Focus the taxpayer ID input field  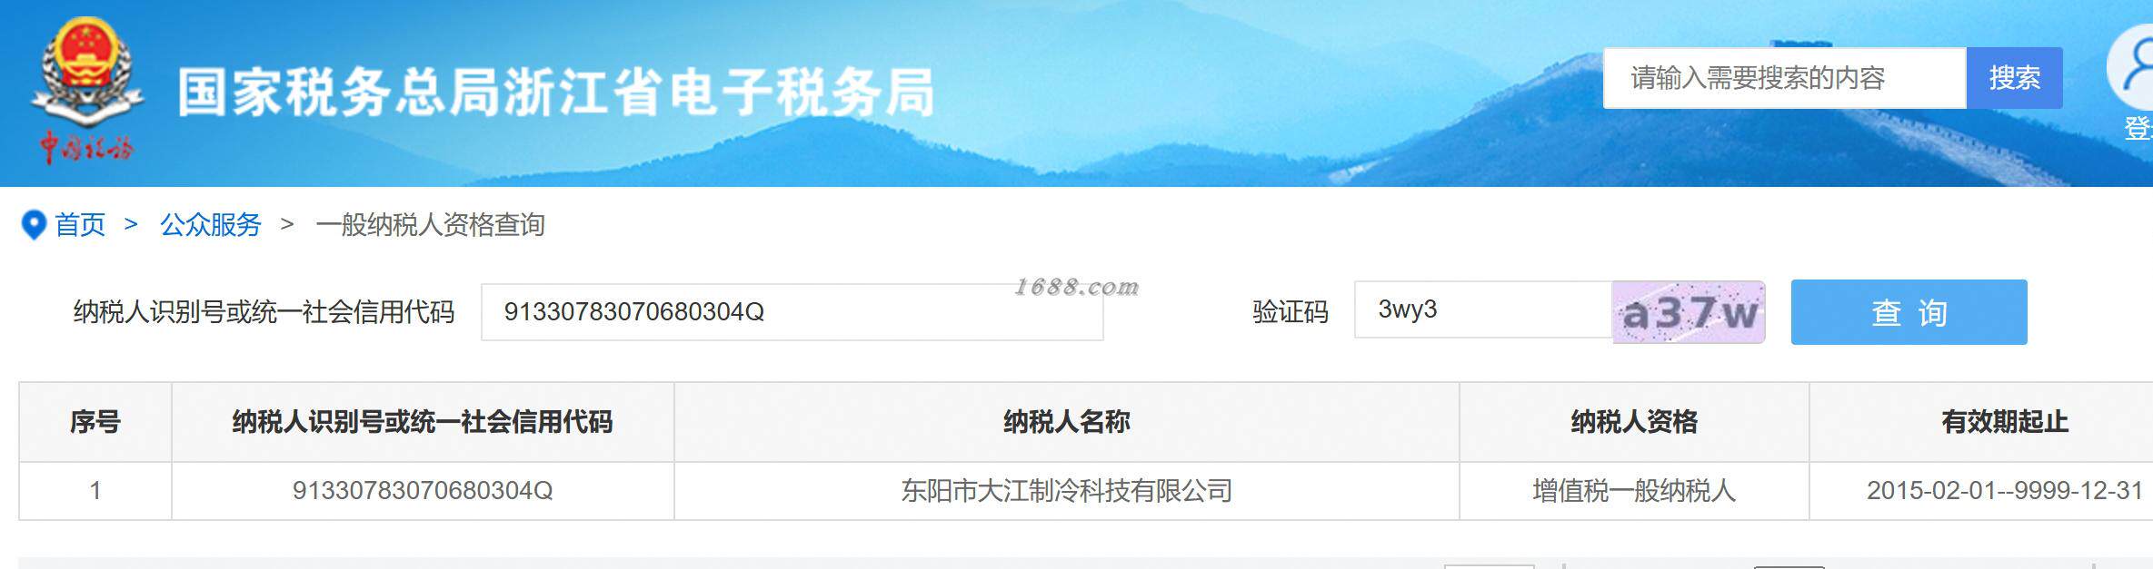(x=792, y=312)
